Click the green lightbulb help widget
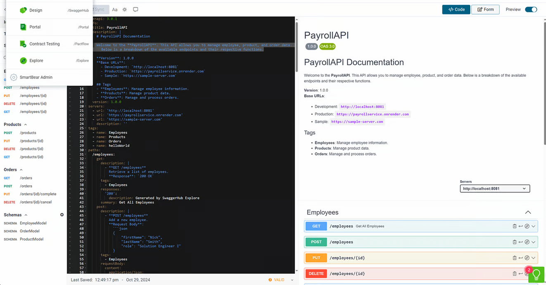 point(537,274)
